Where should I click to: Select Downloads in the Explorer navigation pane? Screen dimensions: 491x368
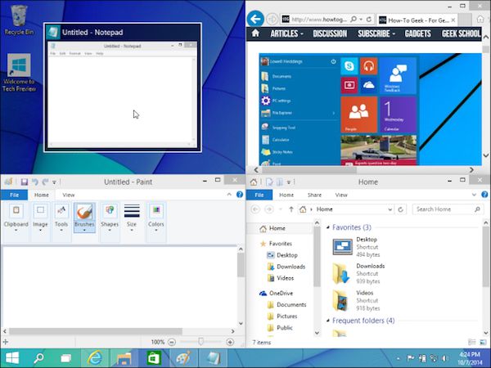click(x=291, y=267)
